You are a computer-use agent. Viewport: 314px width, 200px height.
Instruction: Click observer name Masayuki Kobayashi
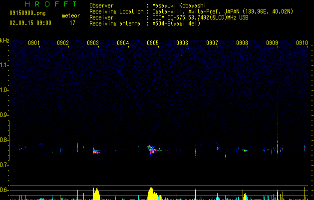[x=179, y=5]
